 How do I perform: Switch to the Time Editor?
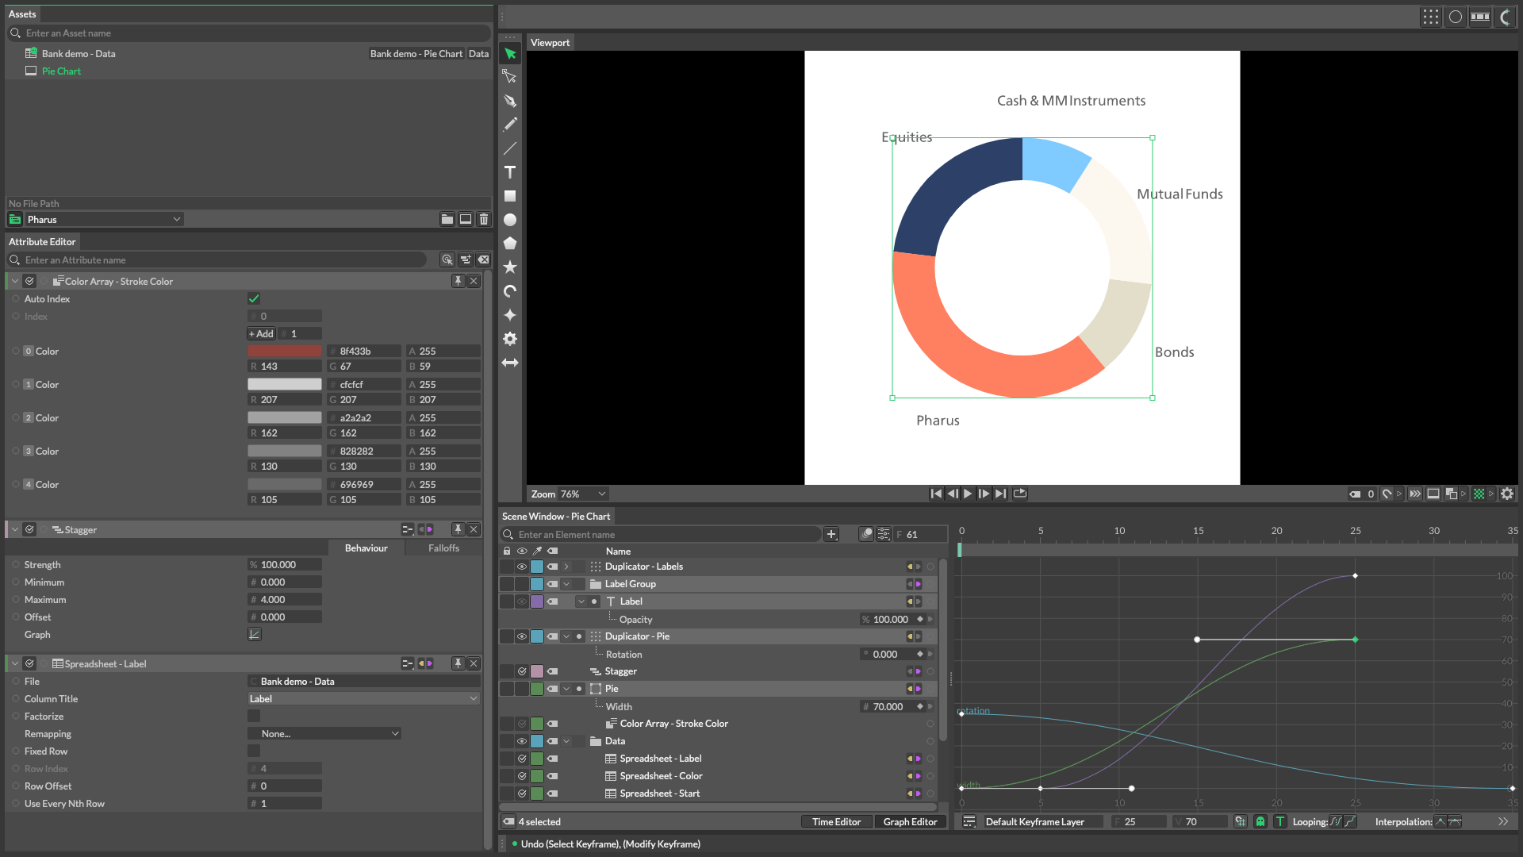pyautogui.click(x=836, y=821)
